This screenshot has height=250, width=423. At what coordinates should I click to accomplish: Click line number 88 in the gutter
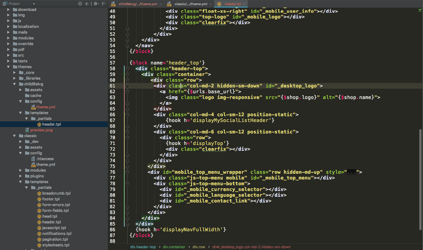tap(112, 241)
